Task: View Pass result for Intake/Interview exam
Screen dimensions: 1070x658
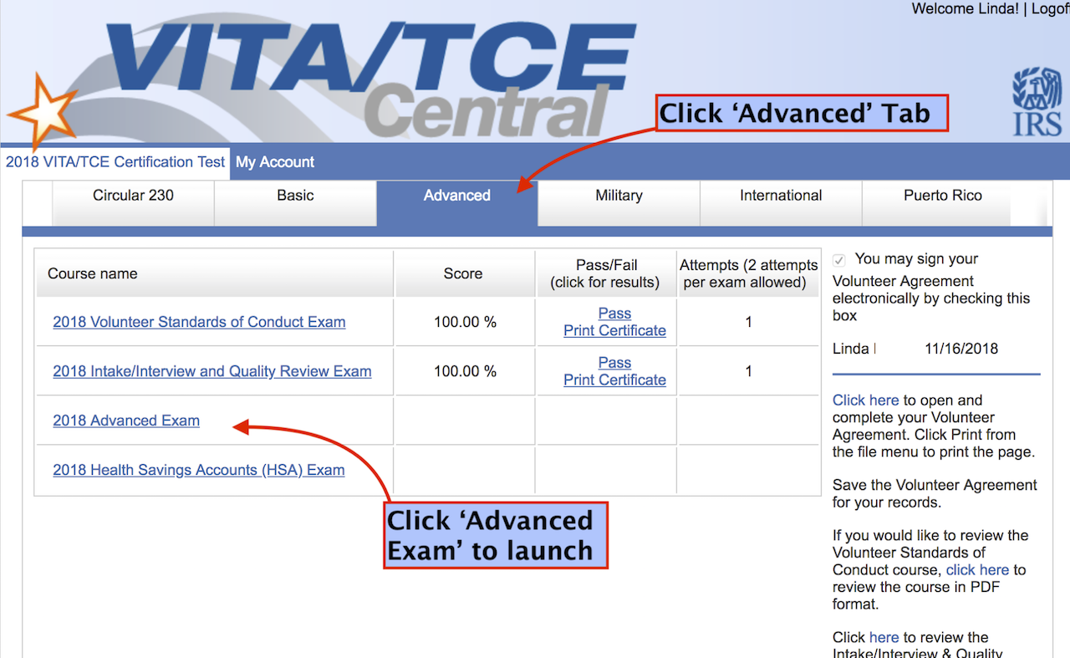Action: pos(614,363)
